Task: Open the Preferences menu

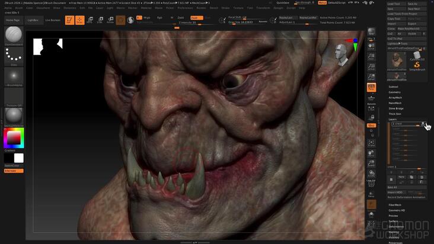Action: [185, 8]
